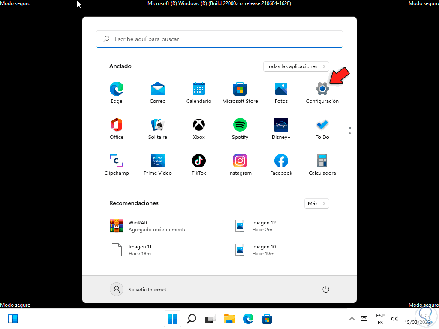This screenshot has width=439, height=329.
Task: Launch Clipchamp video editor
Action: coord(117,165)
